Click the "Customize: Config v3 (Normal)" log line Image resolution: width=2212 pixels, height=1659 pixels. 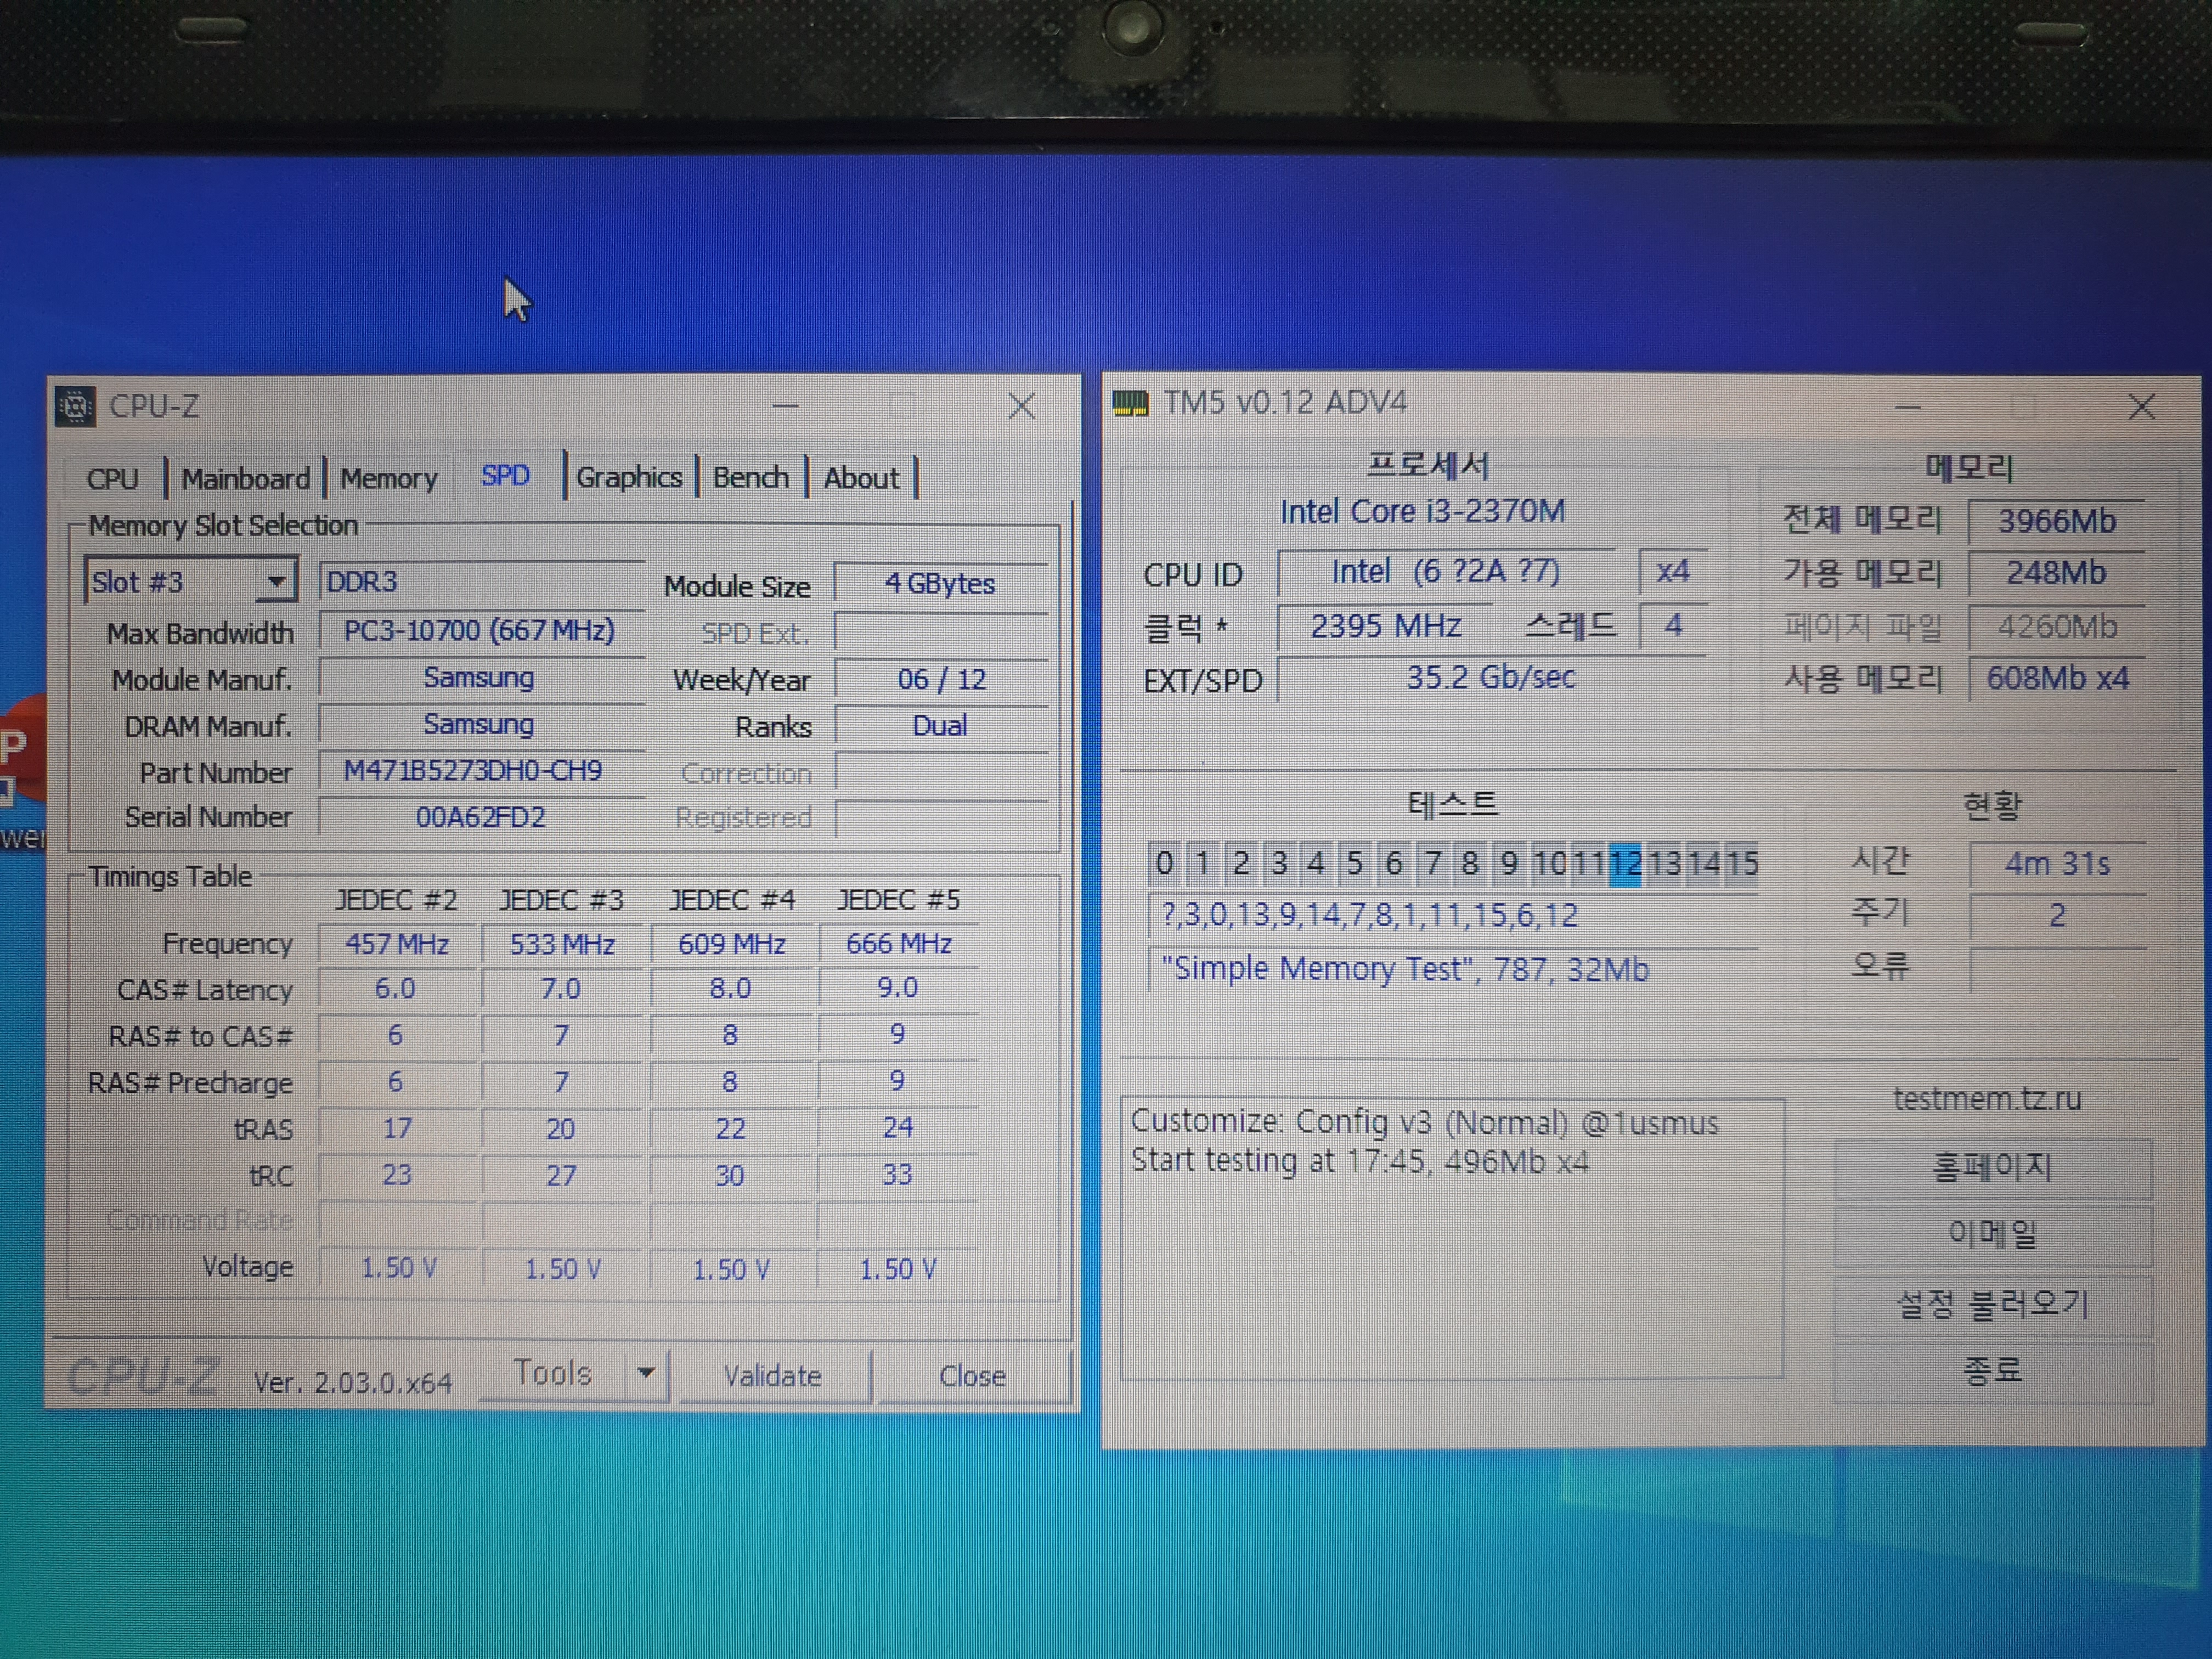[1424, 1122]
